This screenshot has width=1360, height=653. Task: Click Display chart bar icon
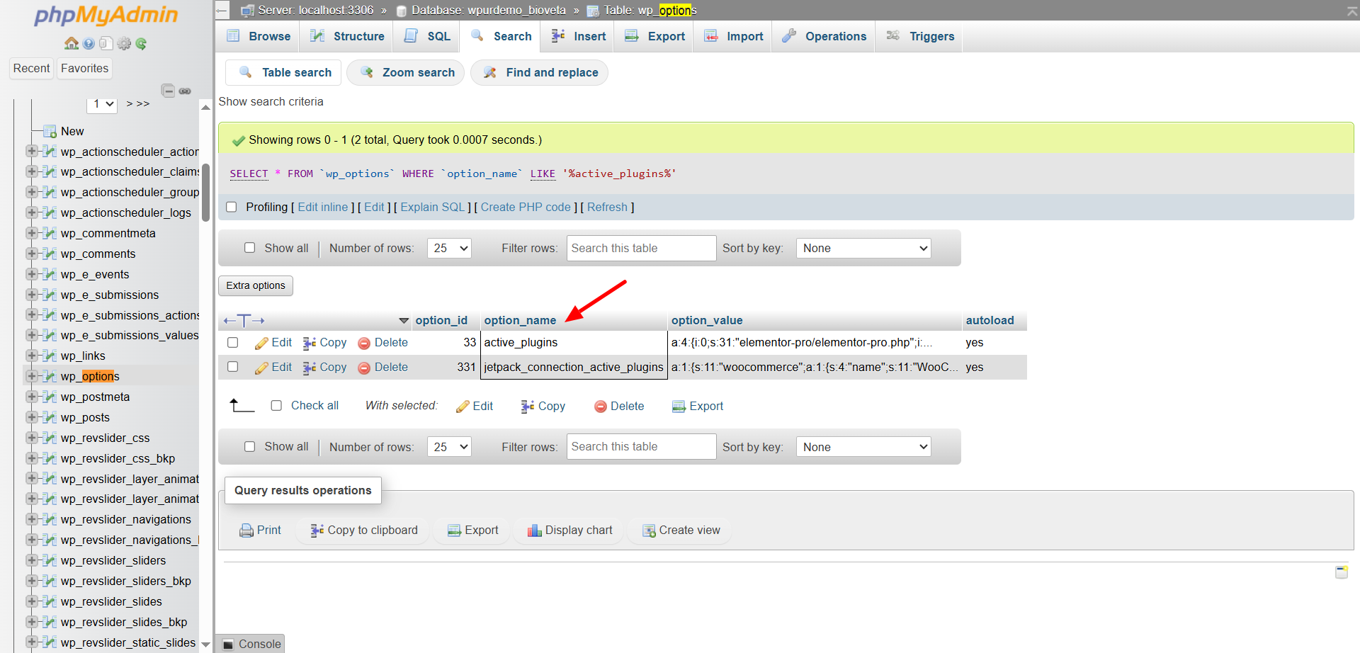tap(535, 530)
